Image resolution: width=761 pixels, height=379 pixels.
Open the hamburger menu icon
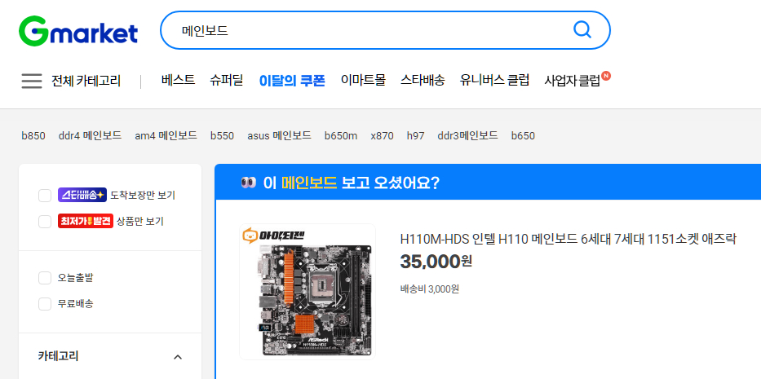[32, 81]
